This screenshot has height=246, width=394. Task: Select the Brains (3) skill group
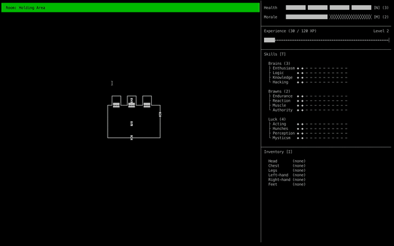coord(279,64)
